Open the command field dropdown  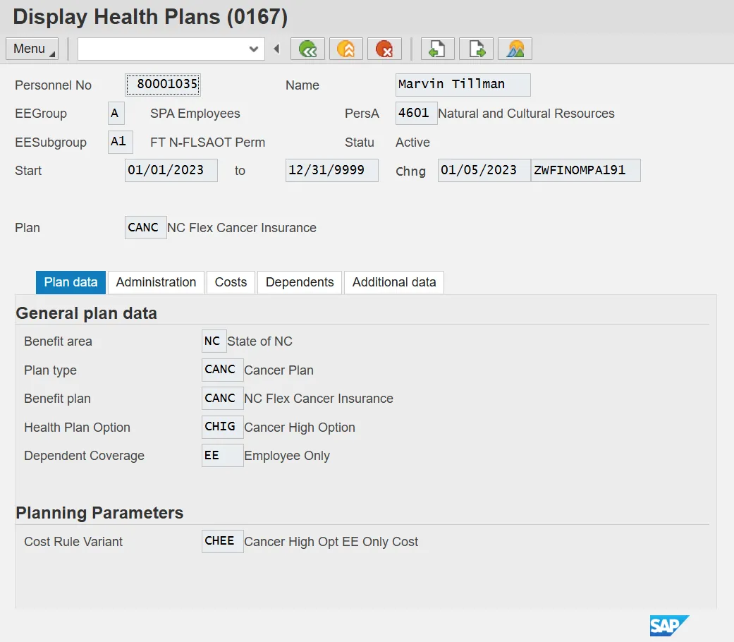254,49
